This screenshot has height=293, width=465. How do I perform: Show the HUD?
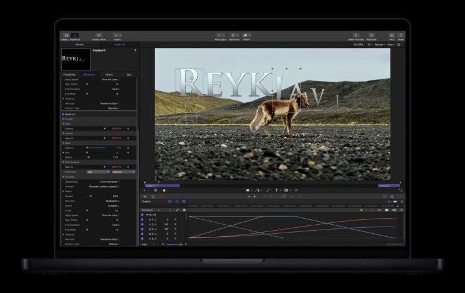pos(392,36)
